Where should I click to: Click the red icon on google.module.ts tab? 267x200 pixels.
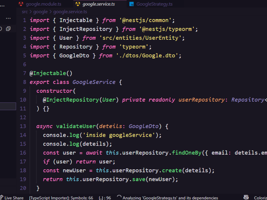pyautogui.click(x=21, y=4)
